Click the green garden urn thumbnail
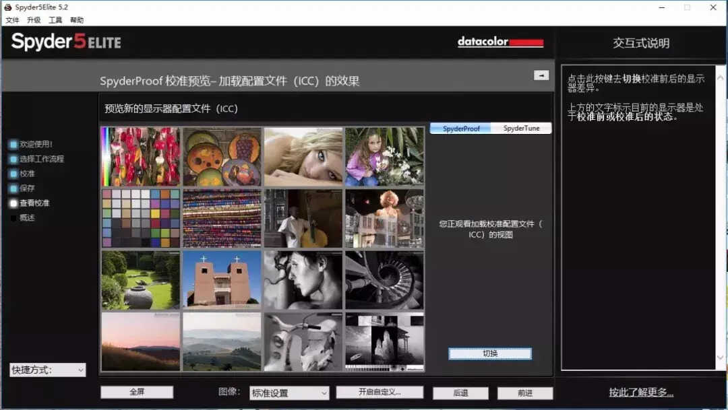The height and width of the screenshot is (410, 728). (x=141, y=280)
